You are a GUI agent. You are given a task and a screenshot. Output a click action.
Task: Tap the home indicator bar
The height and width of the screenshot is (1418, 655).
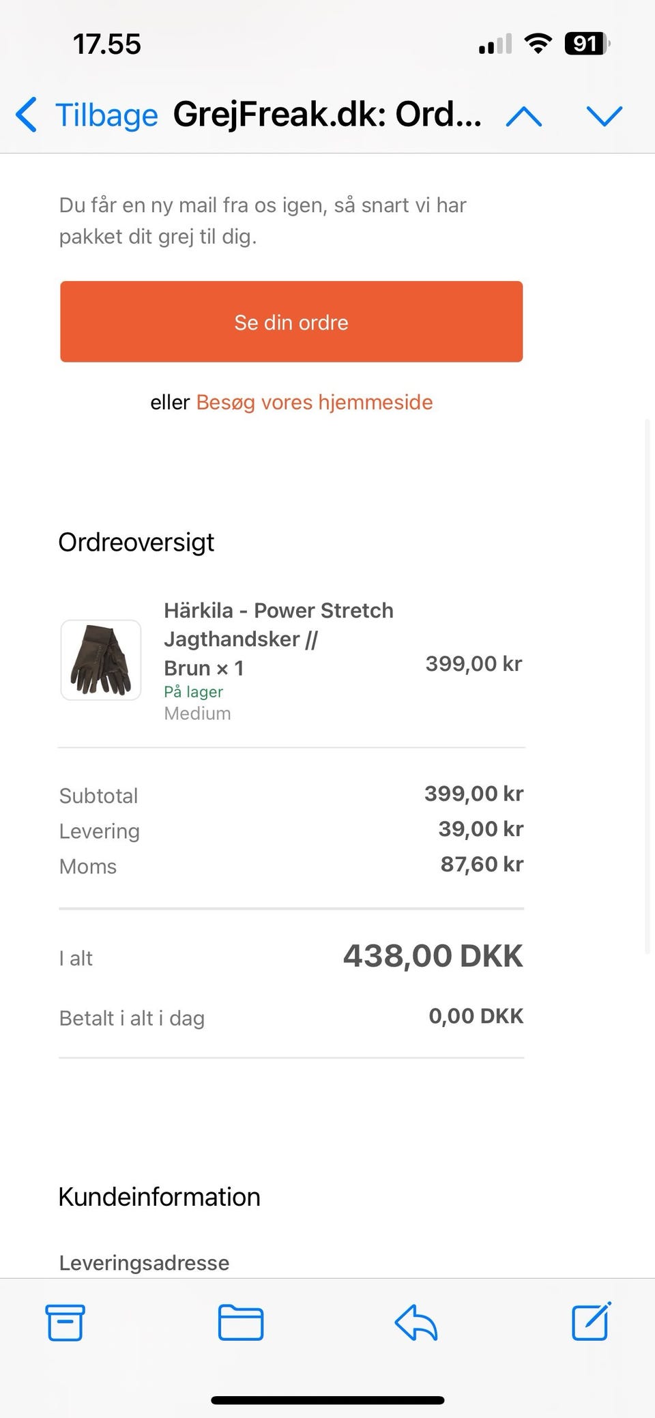(x=327, y=1400)
